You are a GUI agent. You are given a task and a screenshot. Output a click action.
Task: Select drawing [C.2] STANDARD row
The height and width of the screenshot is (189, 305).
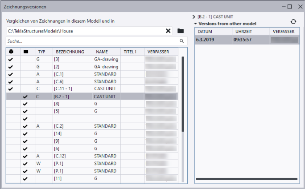pos(92,126)
